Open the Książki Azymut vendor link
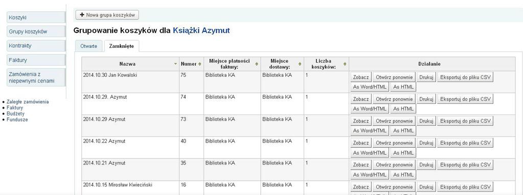The image size is (523, 195). tap(201, 31)
